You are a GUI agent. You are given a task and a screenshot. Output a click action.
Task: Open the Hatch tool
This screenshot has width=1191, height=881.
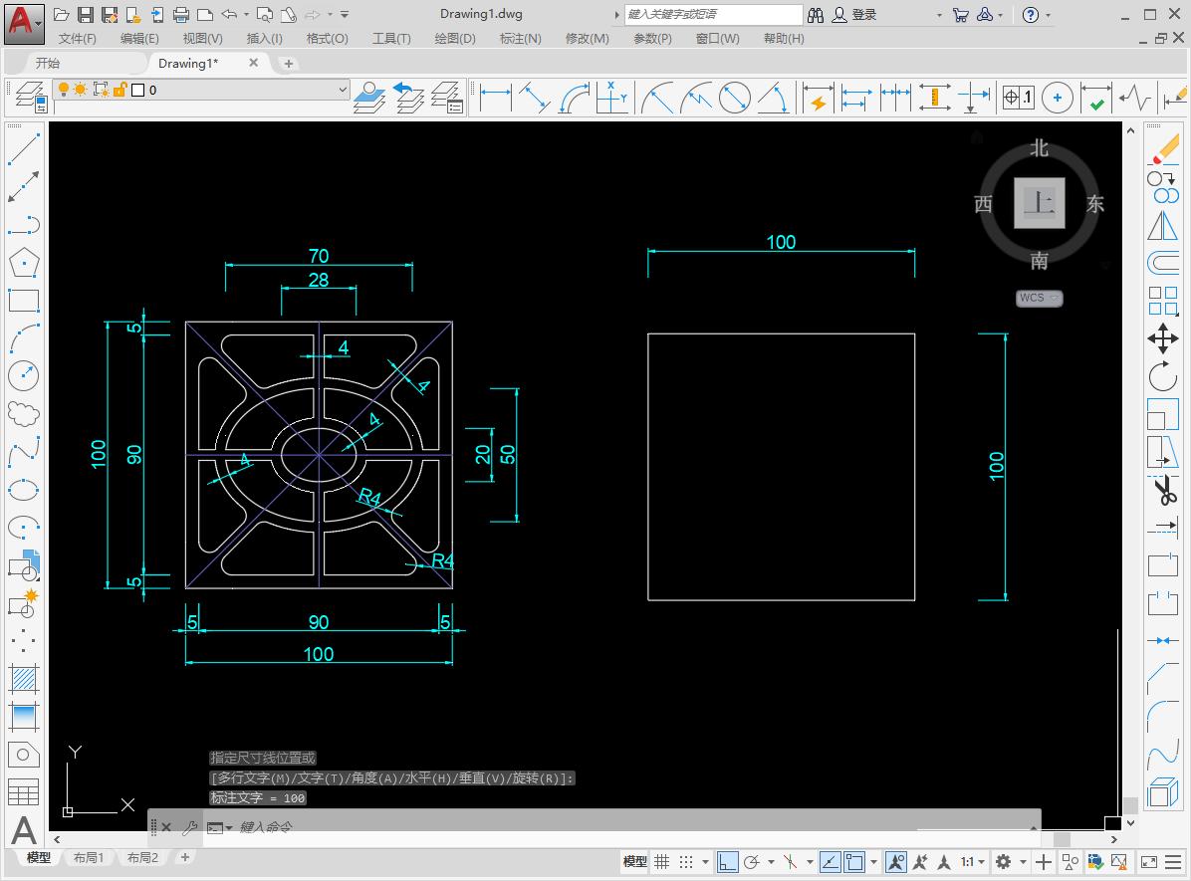coord(25,679)
